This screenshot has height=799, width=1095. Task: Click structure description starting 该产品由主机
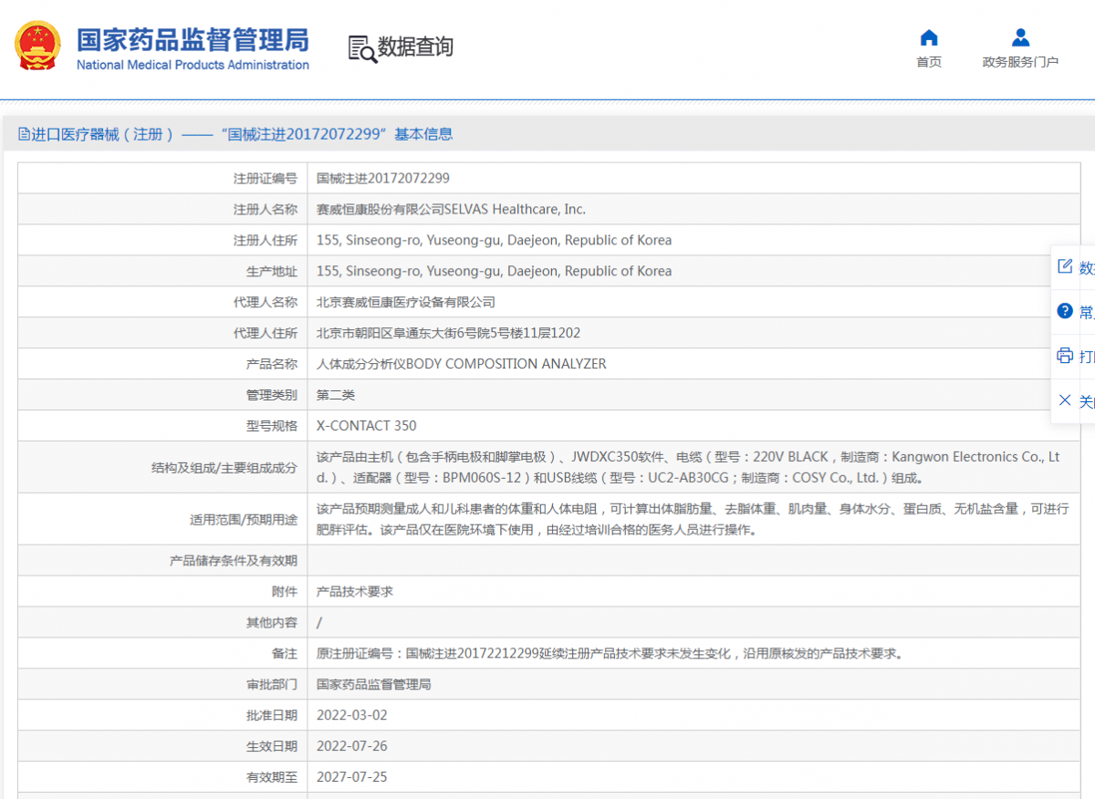point(688,467)
